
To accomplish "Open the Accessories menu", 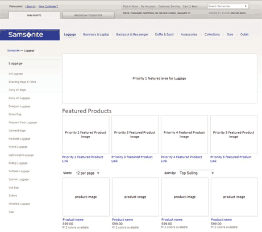I will tap(189, 35).
